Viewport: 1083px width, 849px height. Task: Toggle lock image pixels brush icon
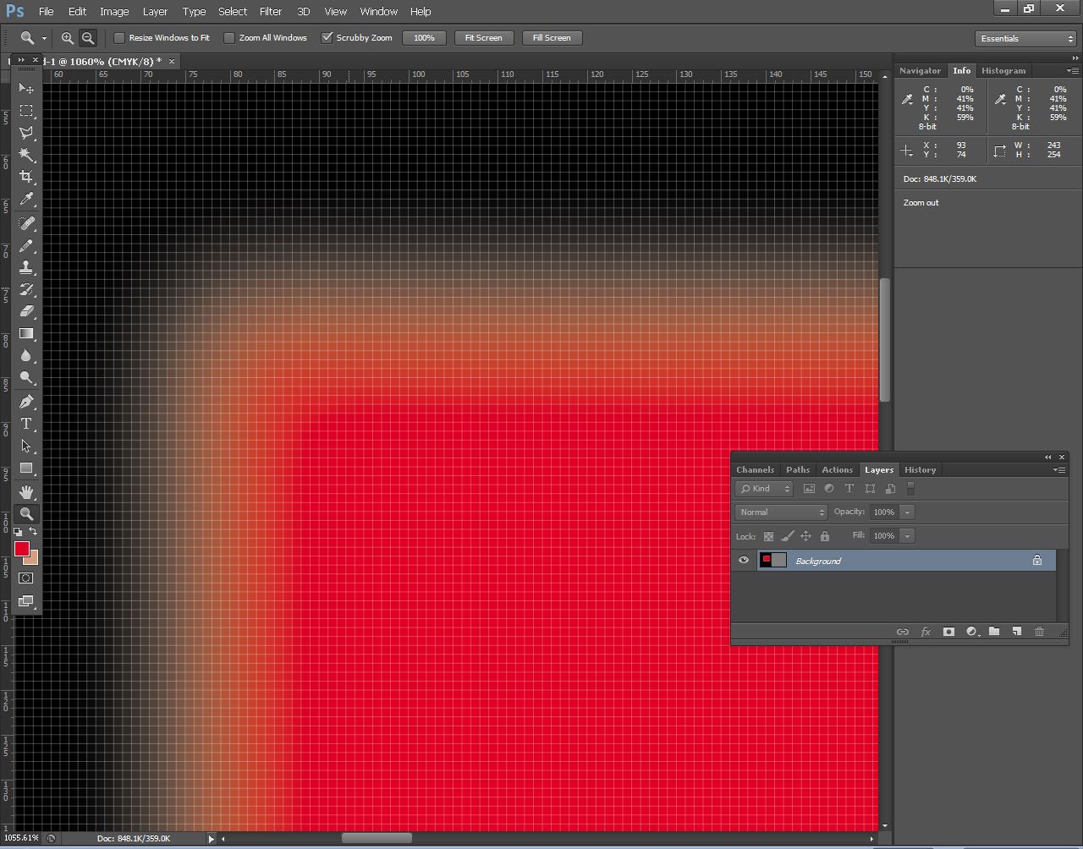coord(787,536)
